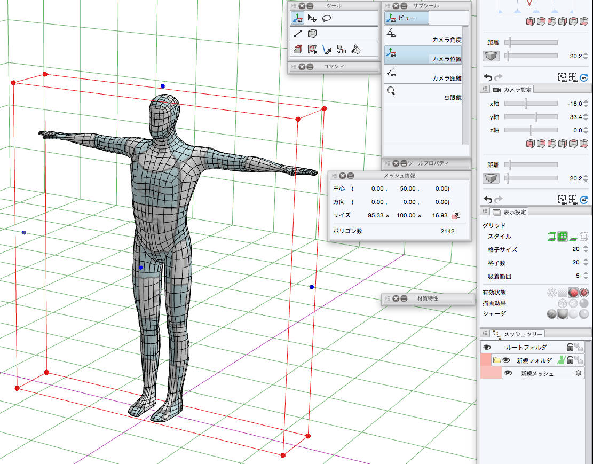The height and width of the screenshot is (464, 593).
Task: Select the red extrude box tool
Action: click(x=298, y=50)
